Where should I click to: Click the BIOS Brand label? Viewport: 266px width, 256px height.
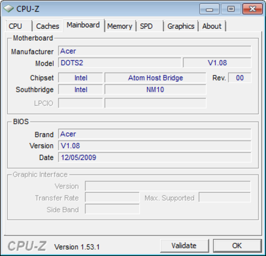(x=44, y=134)
